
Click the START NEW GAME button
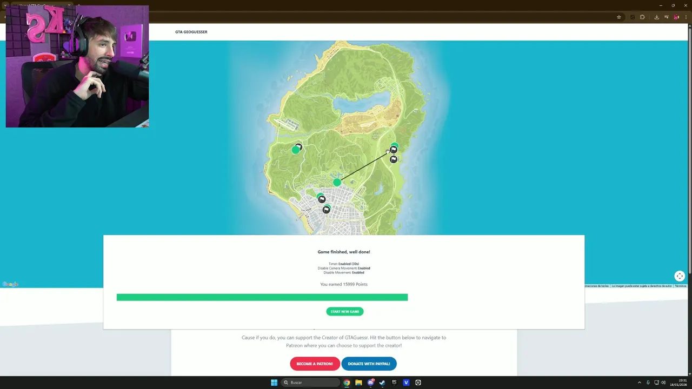click(x=345, y=311)
